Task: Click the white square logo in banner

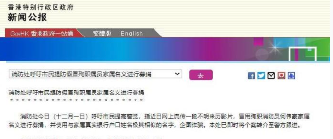Action: click(302, 54)
